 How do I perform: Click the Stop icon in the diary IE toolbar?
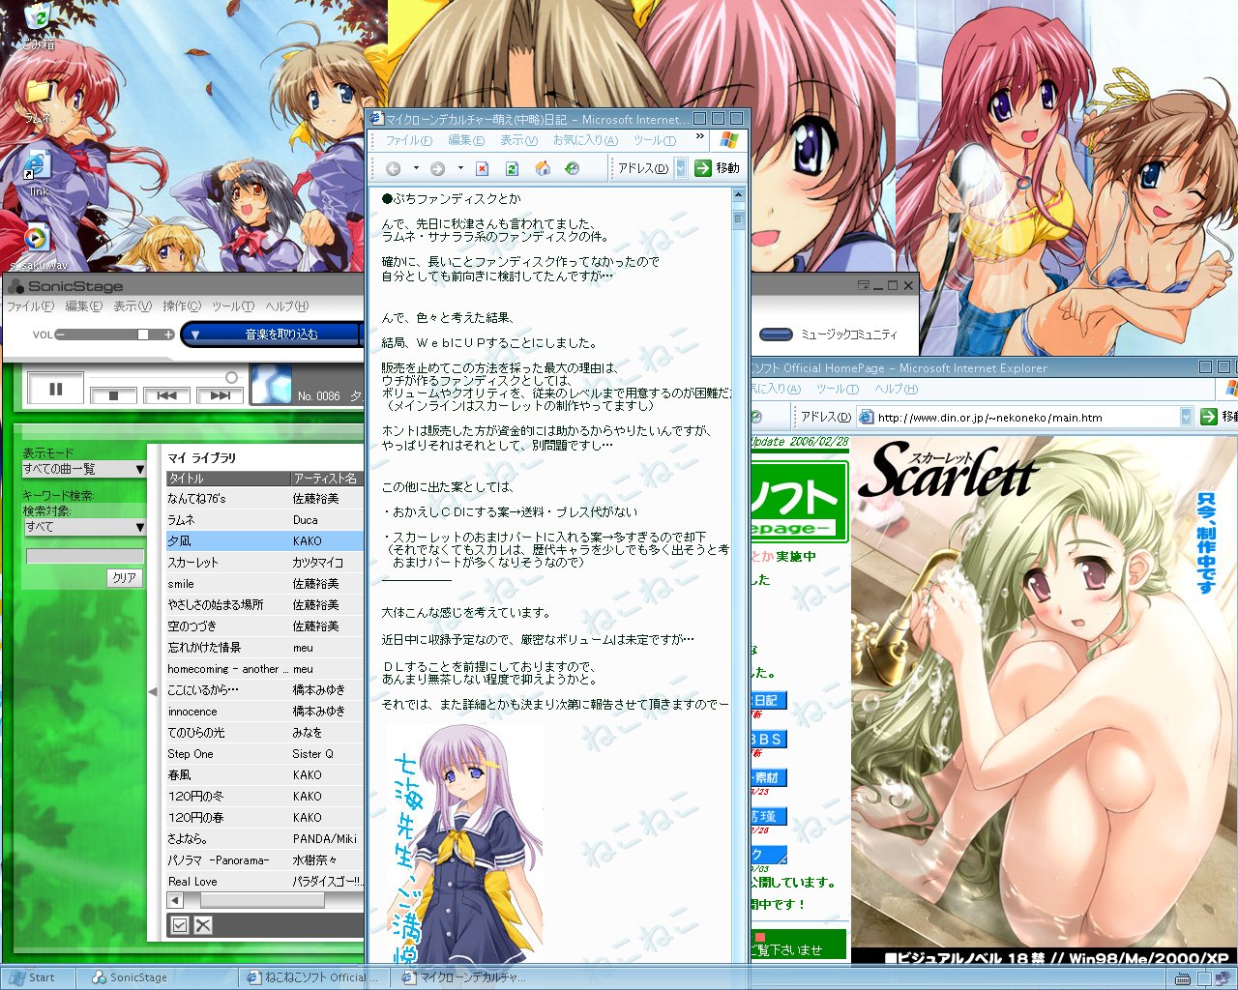[x=483, y=168]
